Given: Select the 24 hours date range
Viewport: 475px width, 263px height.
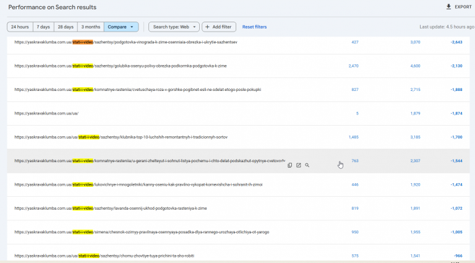Looking at the screenshot, I should click(20, 27).
